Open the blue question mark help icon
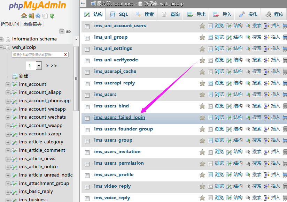This screenshot has width=287, height=202. 38,16
